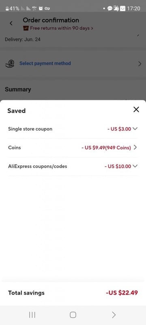Tap the free returns box icon
This screenshot has height=325, width=146.
click(26, 28)
